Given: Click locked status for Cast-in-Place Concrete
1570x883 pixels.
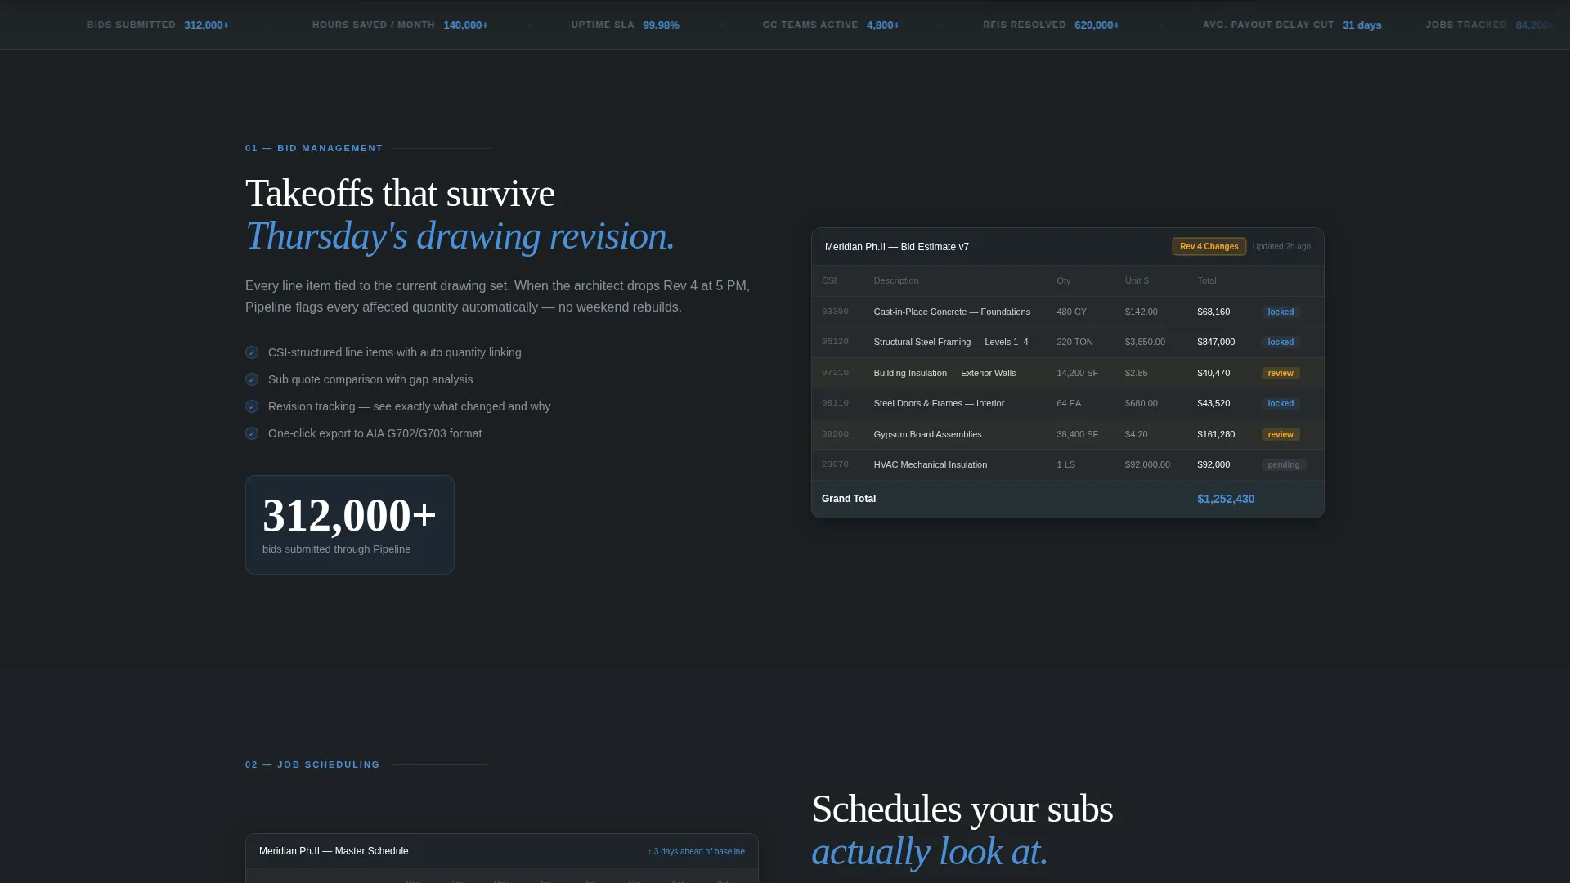Looking at the screenshot, I should point(1281,312).
